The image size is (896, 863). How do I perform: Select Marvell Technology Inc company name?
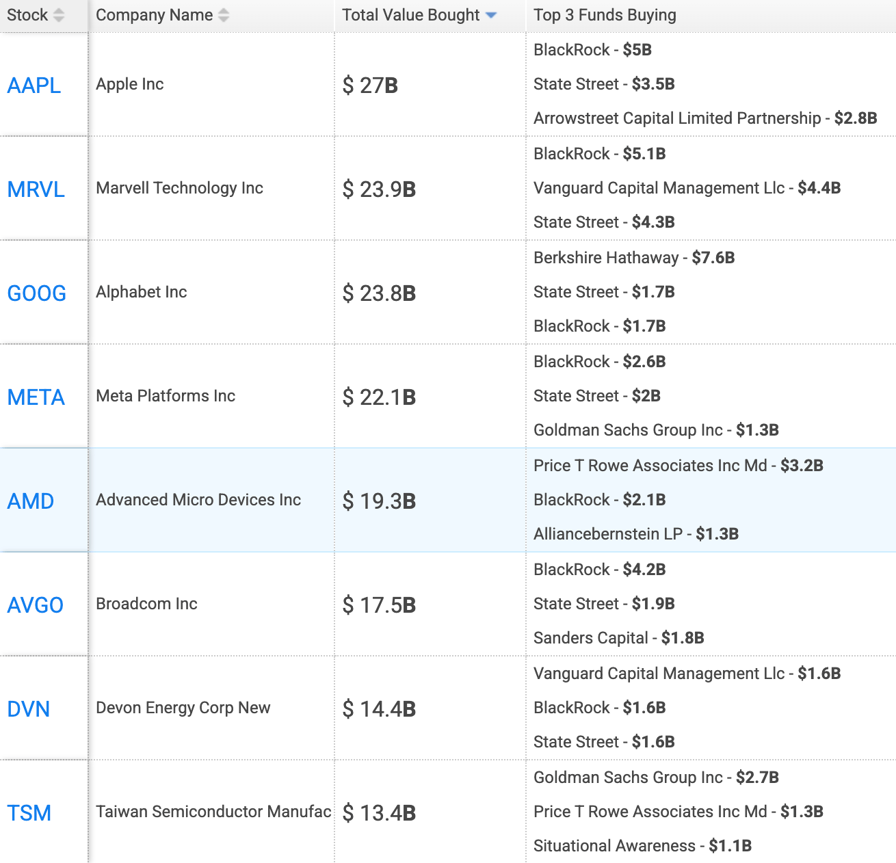[180, 188]
